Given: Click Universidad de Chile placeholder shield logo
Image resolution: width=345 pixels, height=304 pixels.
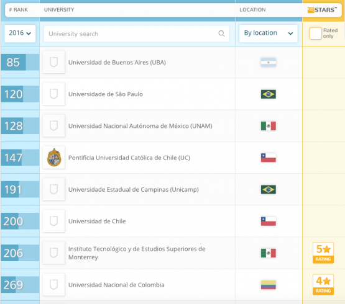Looking at the screenshot, I should pyautogui.click(x=53, y=221).
